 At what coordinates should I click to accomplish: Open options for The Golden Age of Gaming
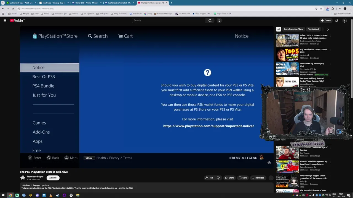point(330,148)
